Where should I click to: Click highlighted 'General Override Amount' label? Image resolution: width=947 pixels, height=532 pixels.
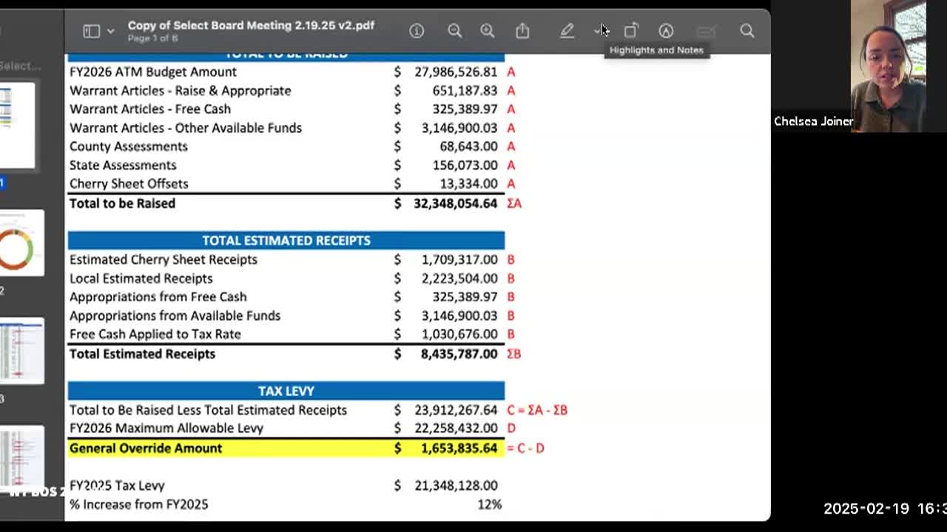(x=146, y=448)
